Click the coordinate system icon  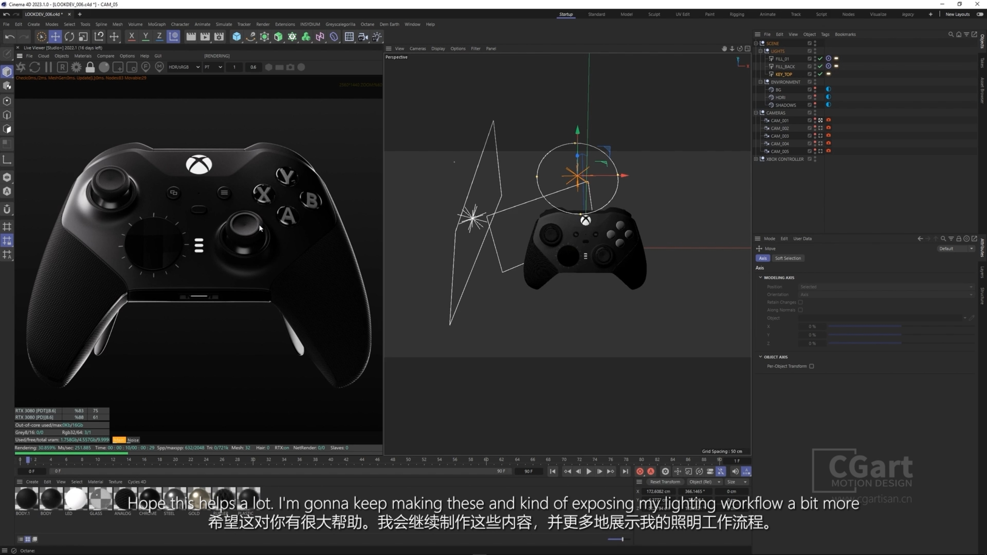point(173,37)
